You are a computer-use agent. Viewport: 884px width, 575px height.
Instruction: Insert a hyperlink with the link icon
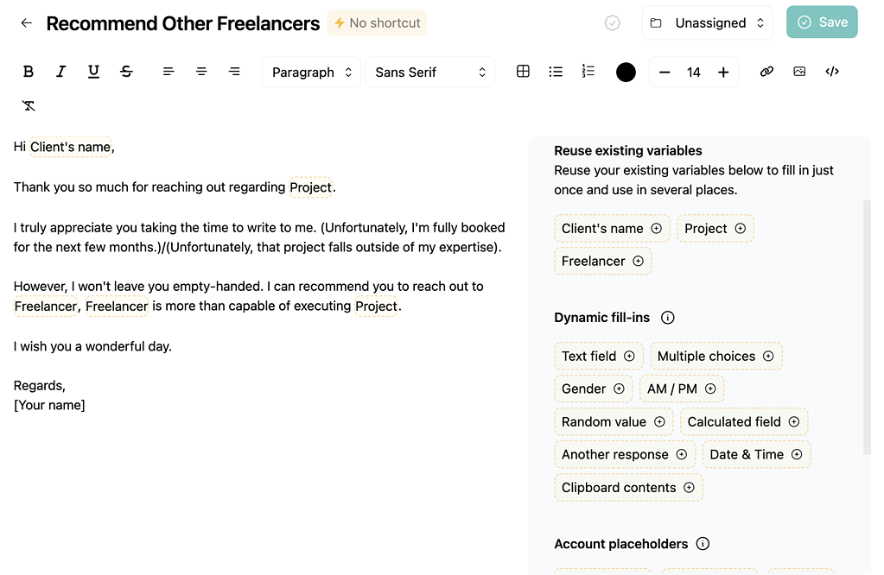(x=766, y=72)
